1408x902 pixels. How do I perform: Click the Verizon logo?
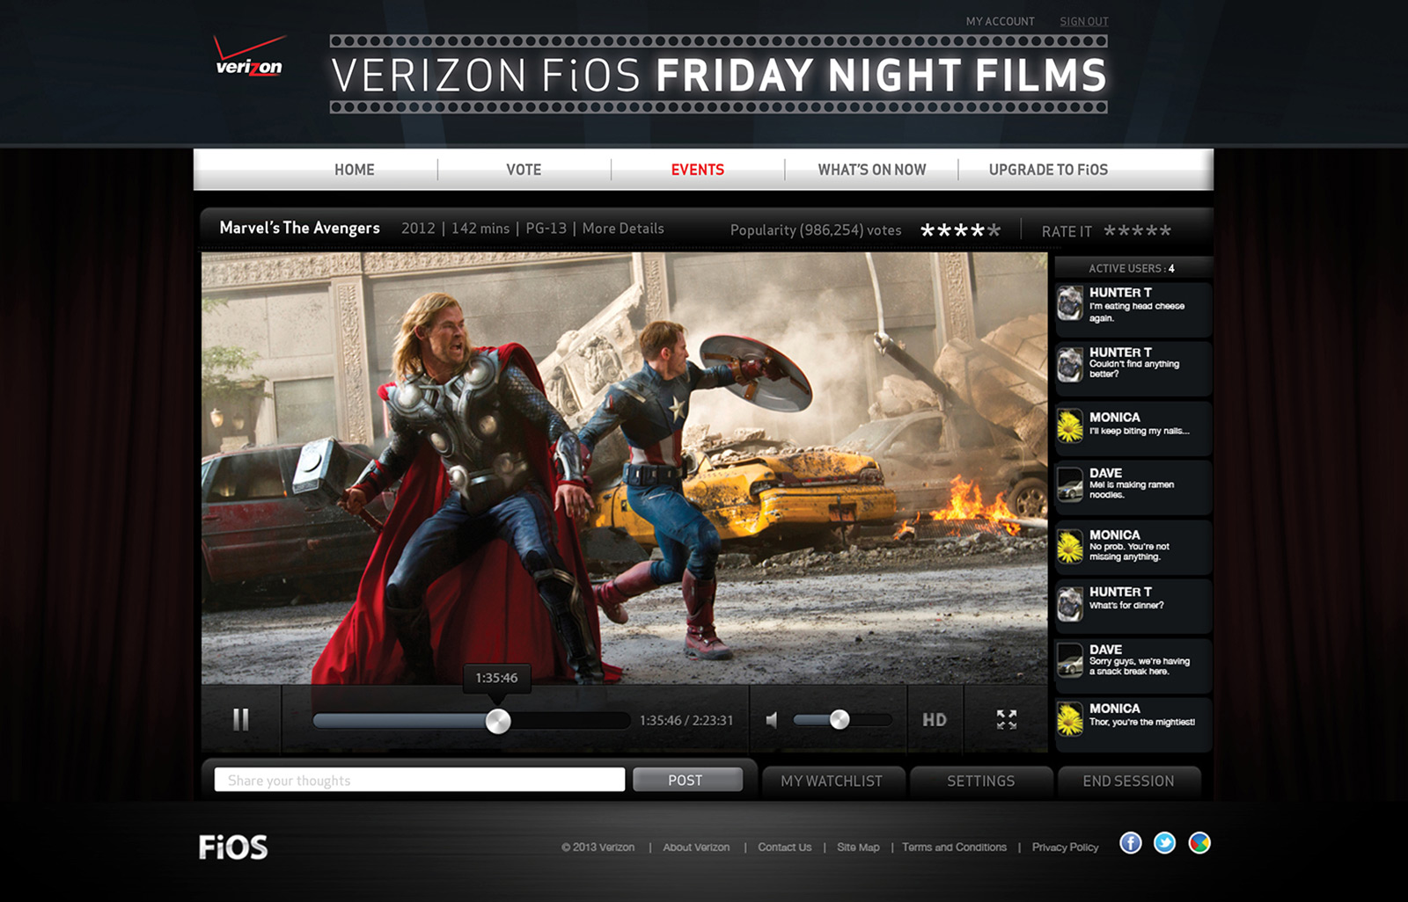click(x=249, y=56)
